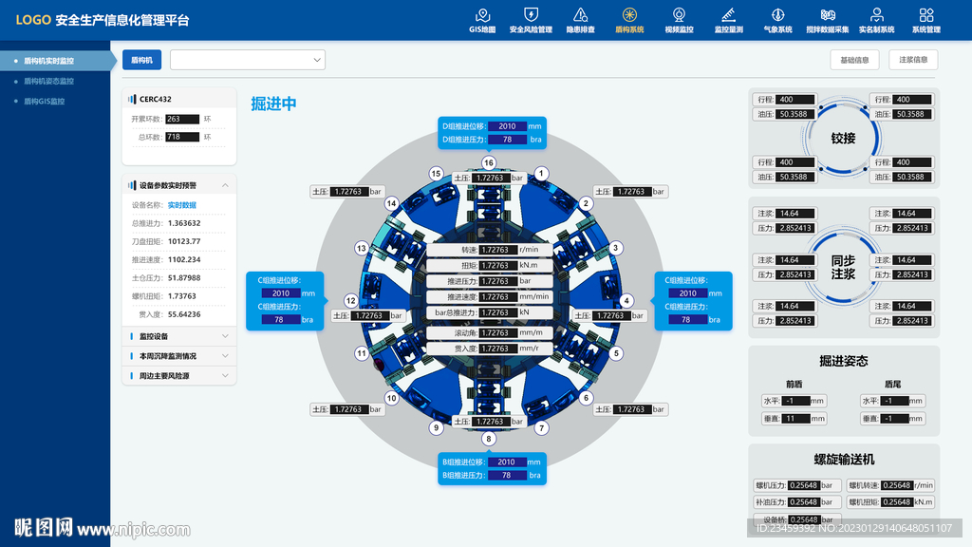
Task: Click the 掘进中 status label
Action: tap(273, 104)
